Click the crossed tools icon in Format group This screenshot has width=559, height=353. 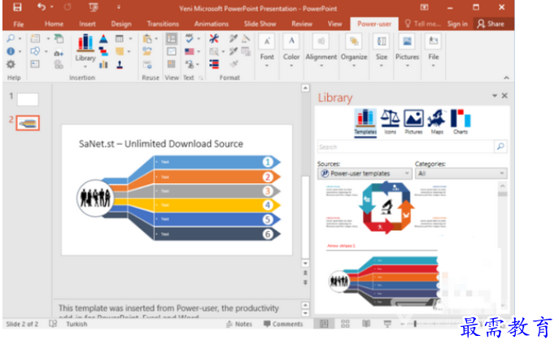pyautogui.click(x=214, y=38)
